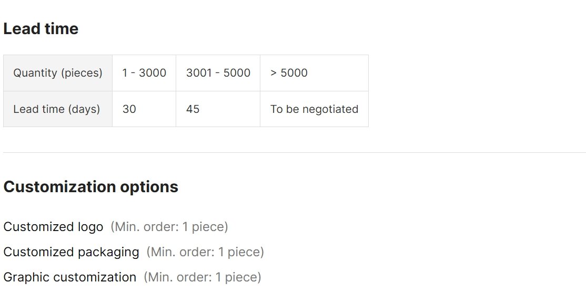This screenshot has height=293, width=586.
Task: Select the Customized logo option
Action: point(53,227)
